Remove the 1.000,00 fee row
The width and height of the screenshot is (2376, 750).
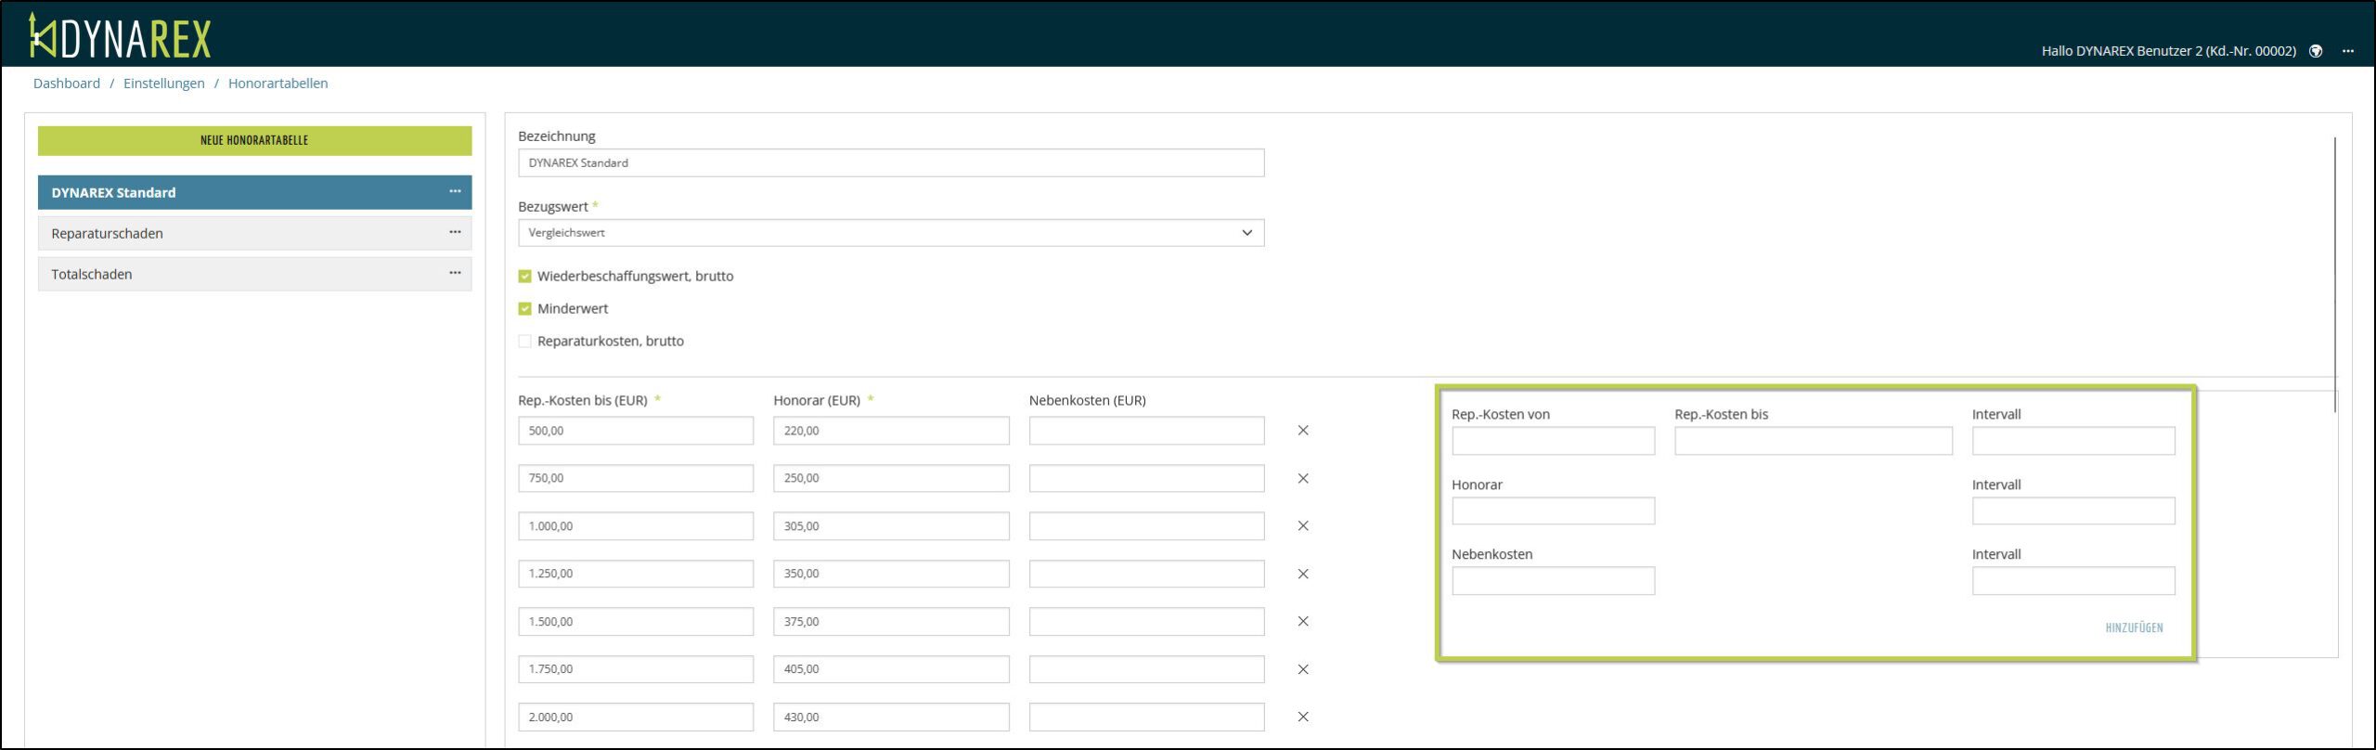coord(1303,526)
